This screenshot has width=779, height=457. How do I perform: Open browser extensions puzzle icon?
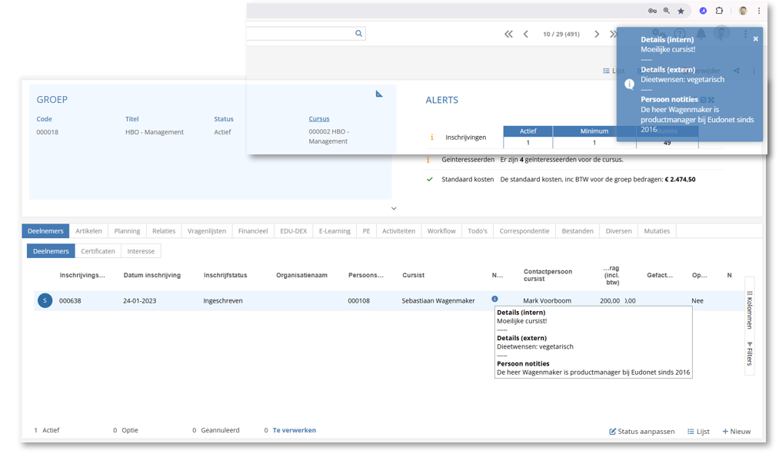point(719,11)
